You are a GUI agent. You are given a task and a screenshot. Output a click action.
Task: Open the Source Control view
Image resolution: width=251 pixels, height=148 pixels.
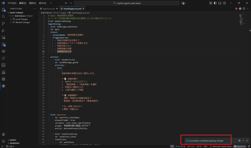point(4,23)
